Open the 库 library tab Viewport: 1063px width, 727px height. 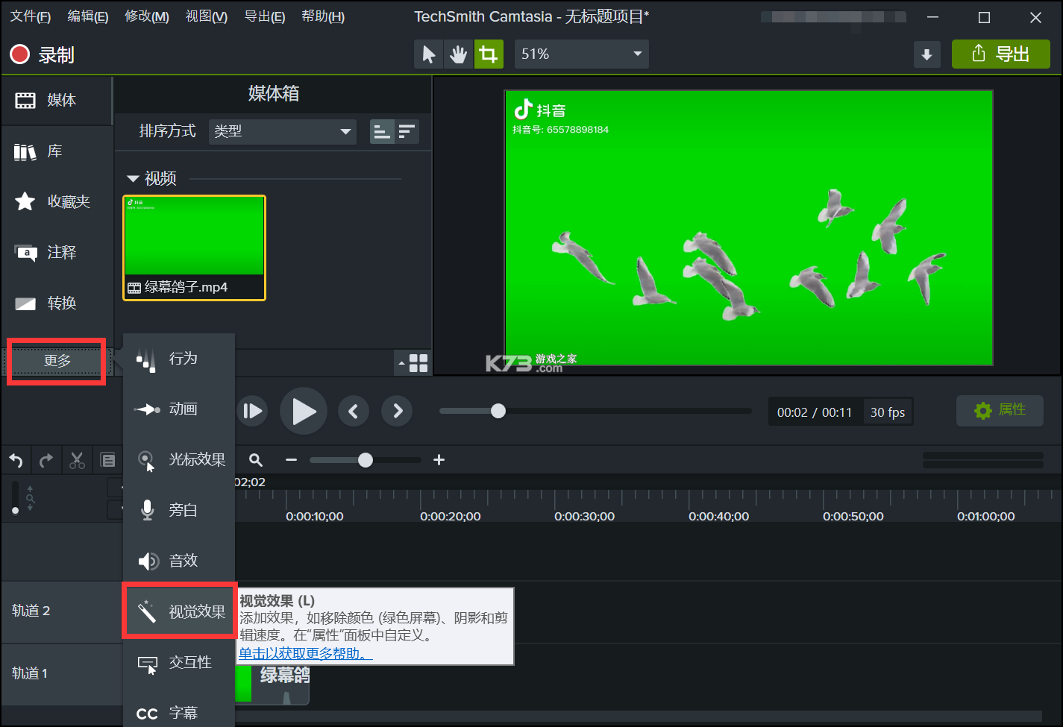[57, 151]
